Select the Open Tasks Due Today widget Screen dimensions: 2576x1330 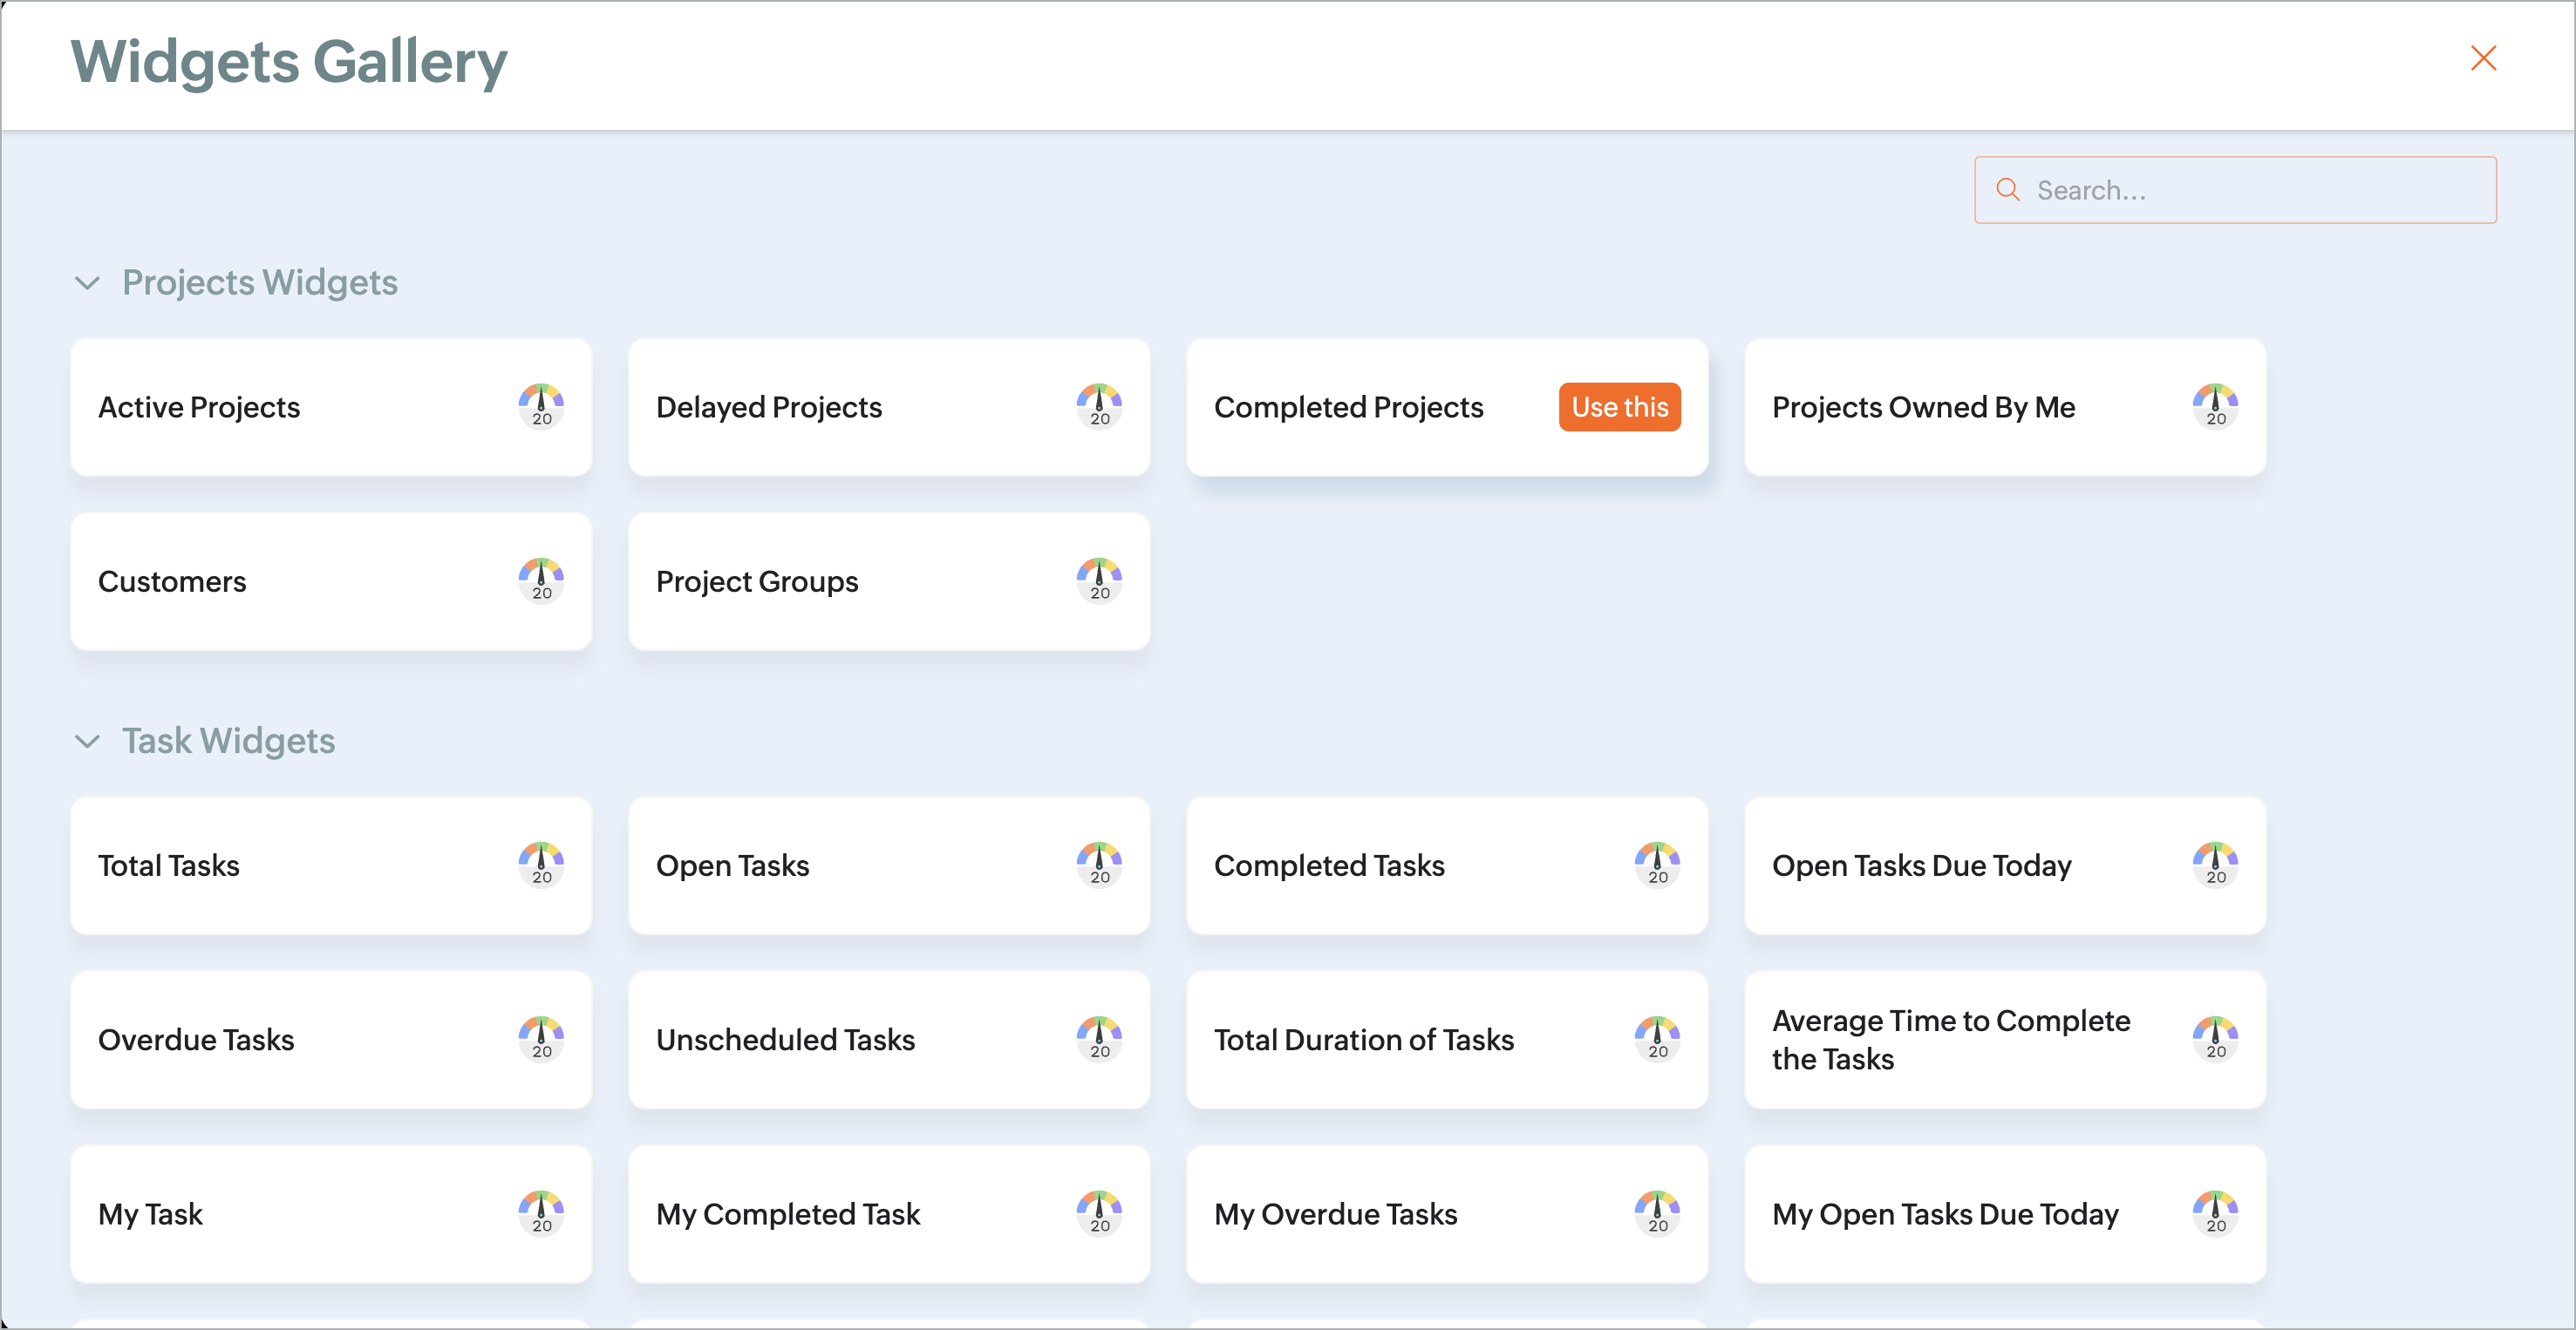[1921, 865]
